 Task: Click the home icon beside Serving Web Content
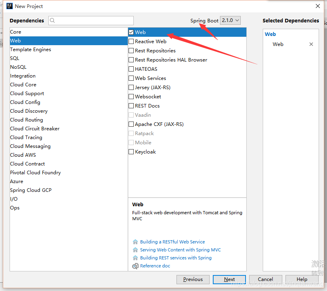135,250
